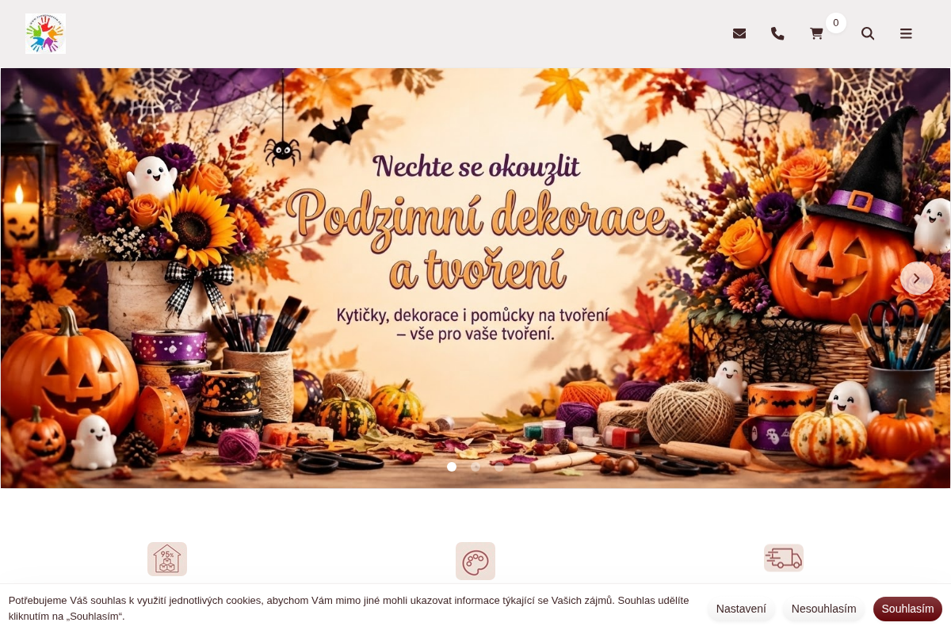Click the search magnifier icon
951x634 pixels.
[x=868, y=33]
